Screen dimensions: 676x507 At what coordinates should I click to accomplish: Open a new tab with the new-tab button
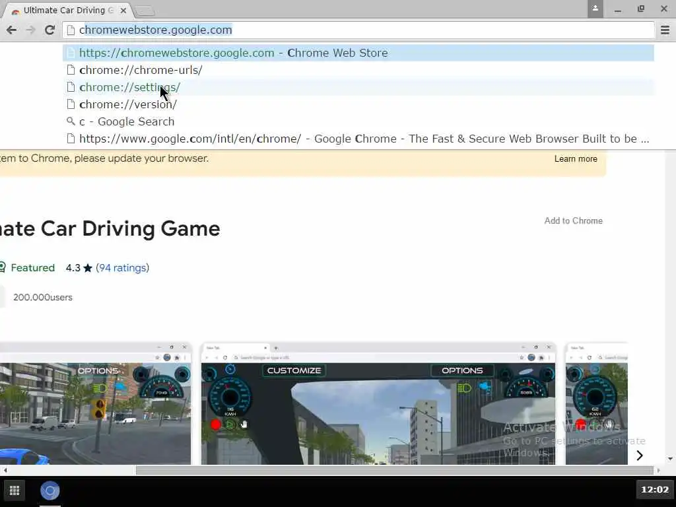(x=145, y=11)
